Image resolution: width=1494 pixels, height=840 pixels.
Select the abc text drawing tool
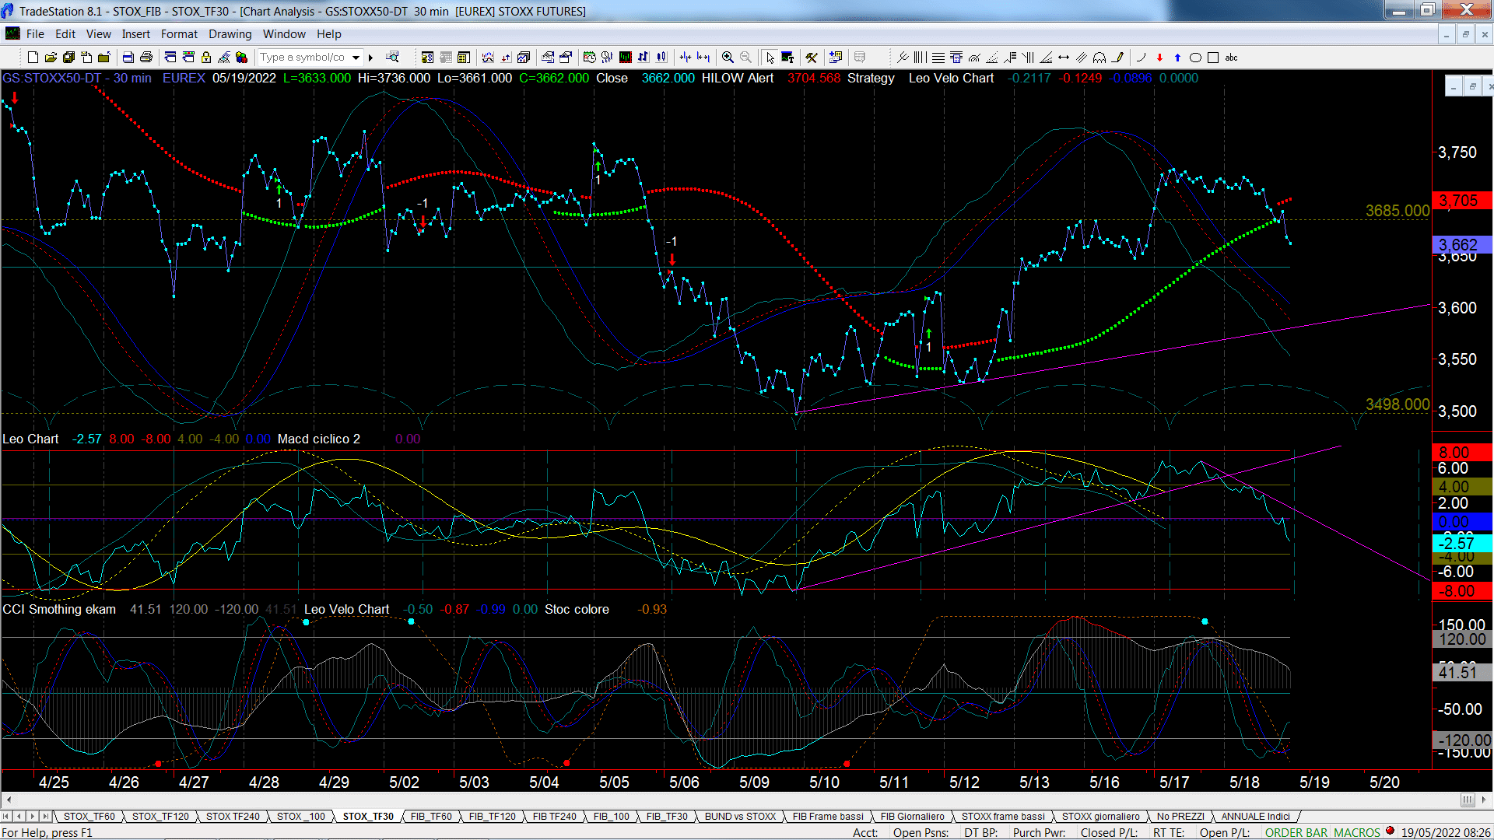click(x=1231, y=58)
